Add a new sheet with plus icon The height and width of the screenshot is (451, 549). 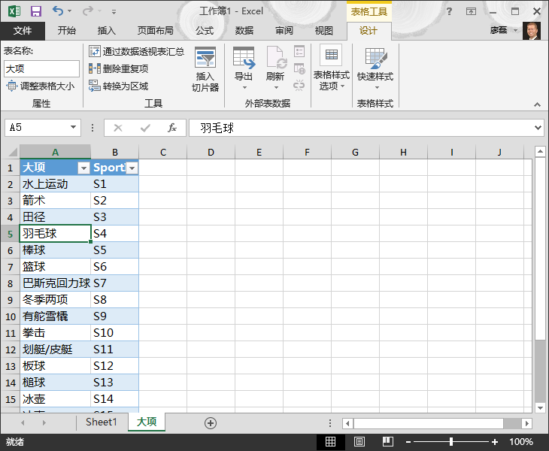click(x=211, y=423)
